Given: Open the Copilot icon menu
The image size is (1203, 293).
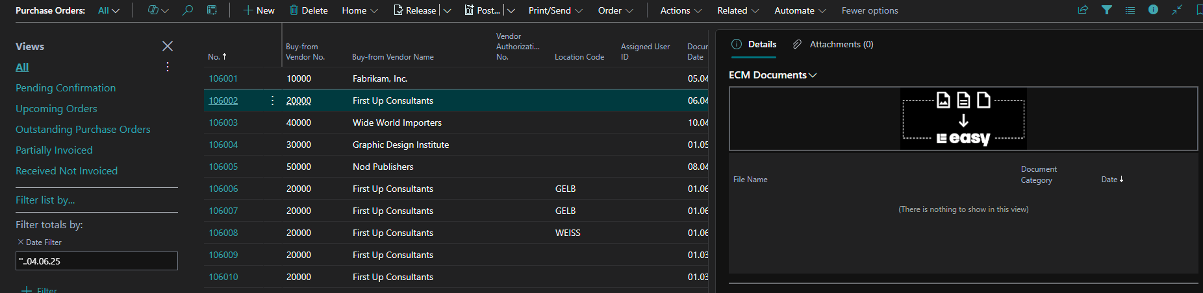Looking at the screenshot, I should click(157, 10).
